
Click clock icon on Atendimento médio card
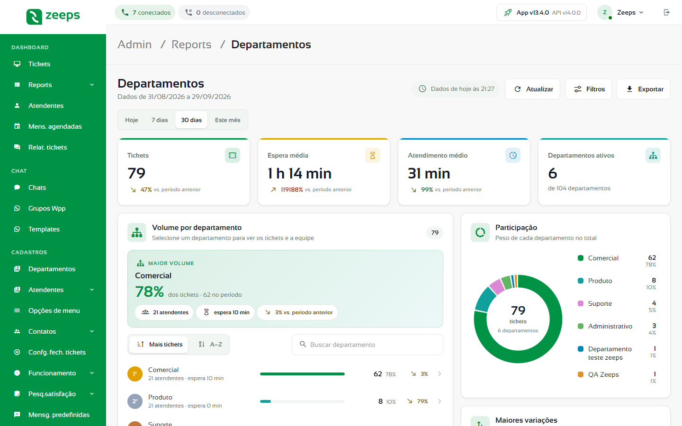(x=513, y=155)
